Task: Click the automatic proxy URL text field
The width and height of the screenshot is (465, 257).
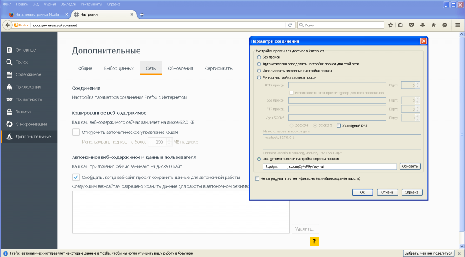Action: 330,166
